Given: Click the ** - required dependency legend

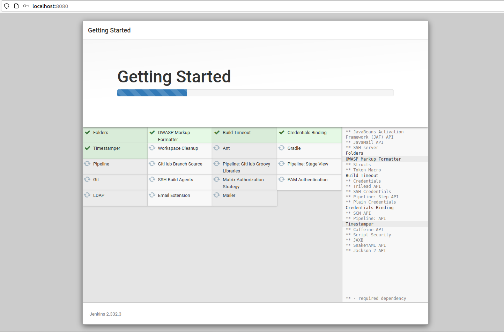Looking at the screenshot, I should click(376, 298).
